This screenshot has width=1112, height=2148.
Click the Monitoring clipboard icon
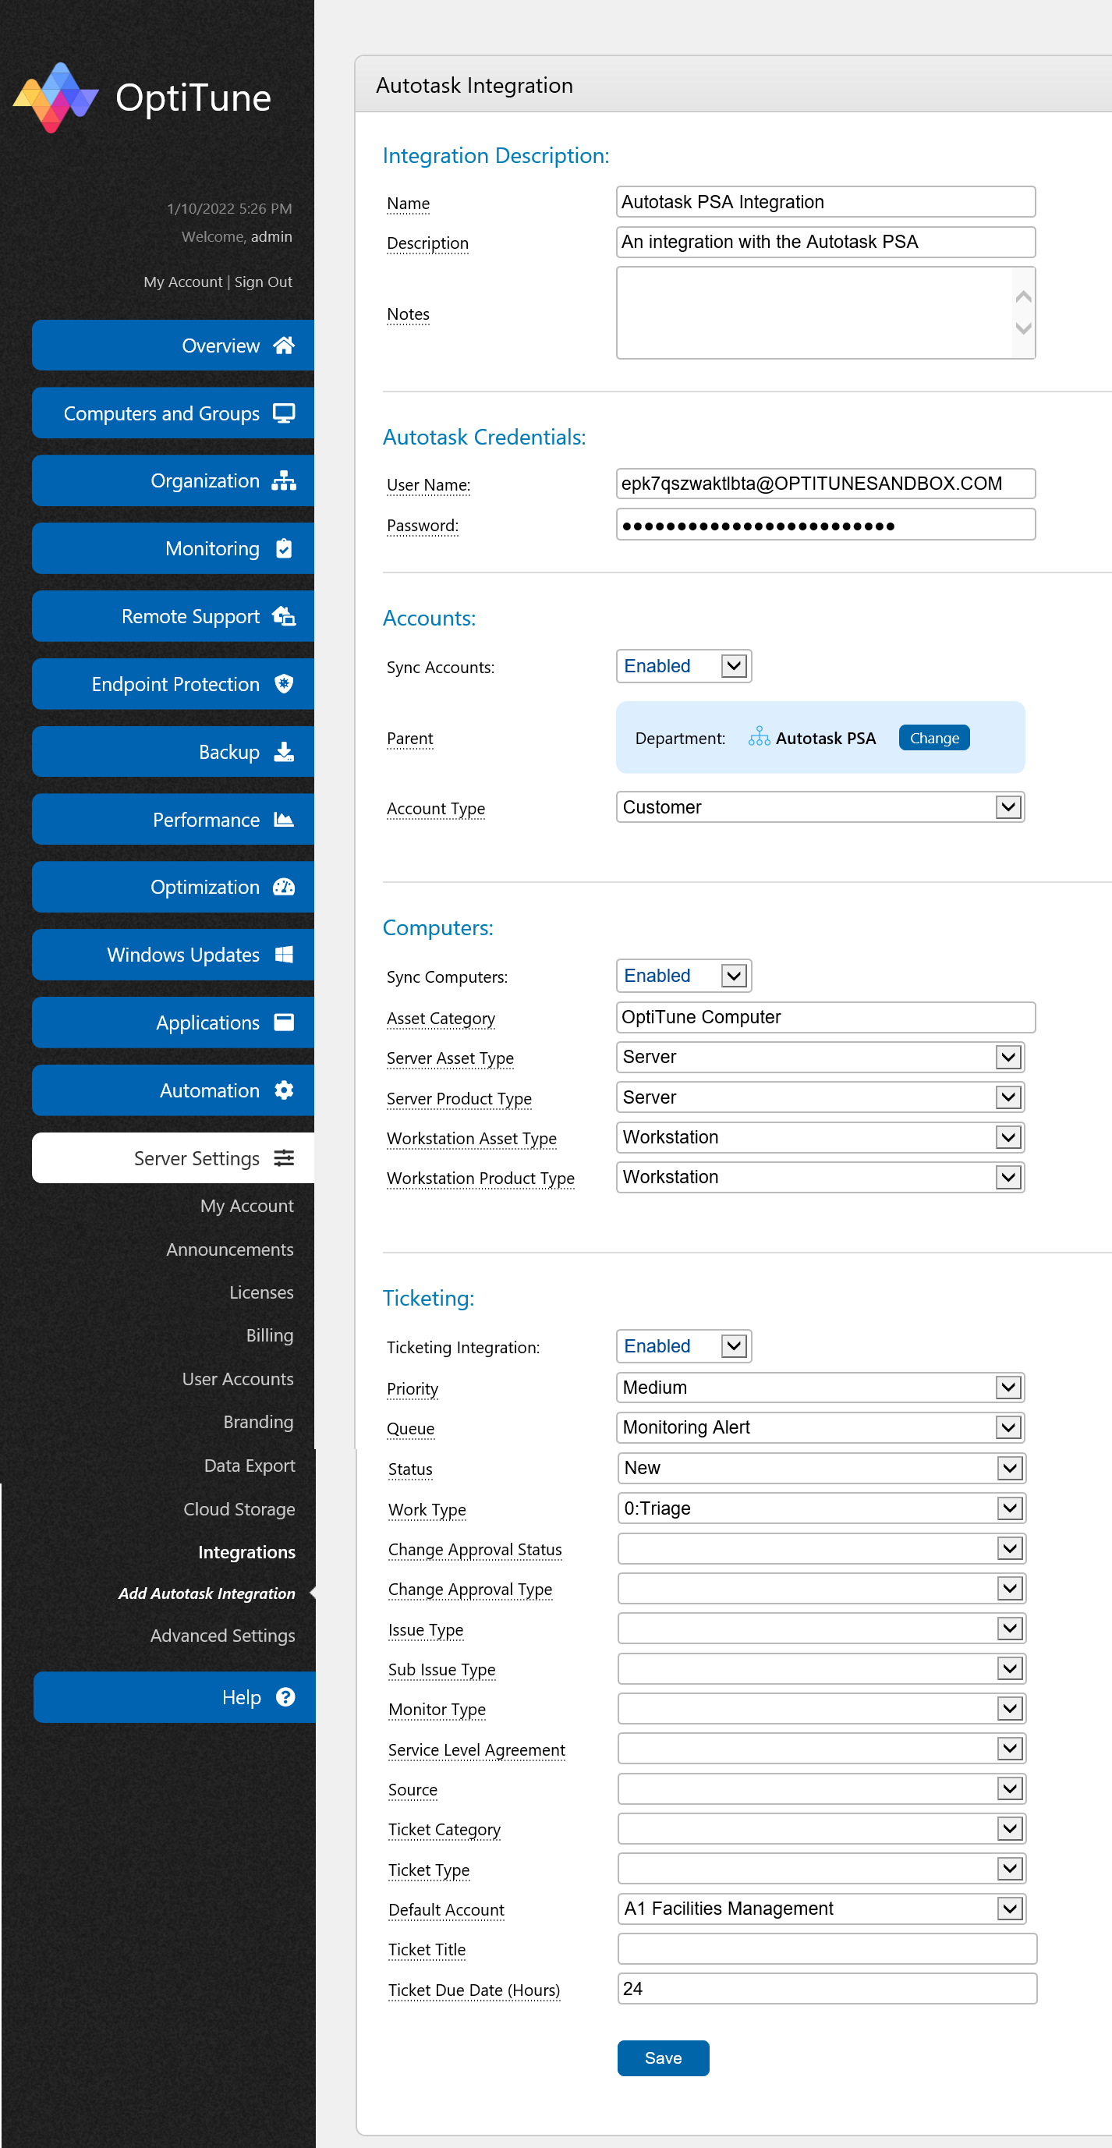click(x=283, y=548)
